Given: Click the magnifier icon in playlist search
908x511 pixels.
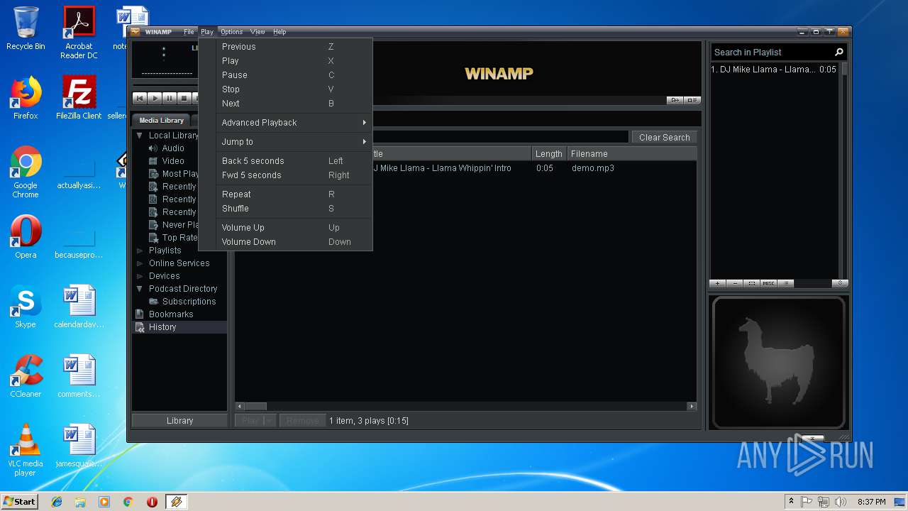Looking at the screenshot, I should tap(839, 52).
